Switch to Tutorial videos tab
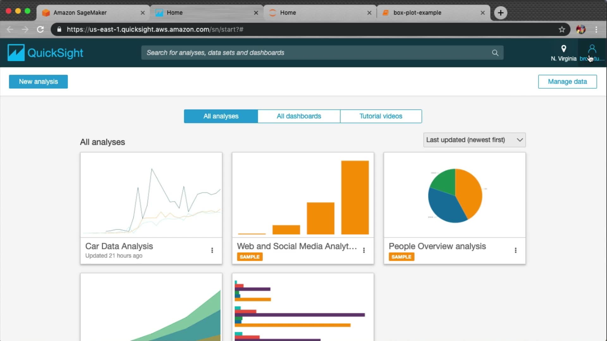This screenshot has width=607, height=341. [381, 116]
